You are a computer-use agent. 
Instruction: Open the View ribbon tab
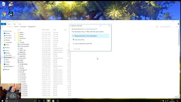20,24
